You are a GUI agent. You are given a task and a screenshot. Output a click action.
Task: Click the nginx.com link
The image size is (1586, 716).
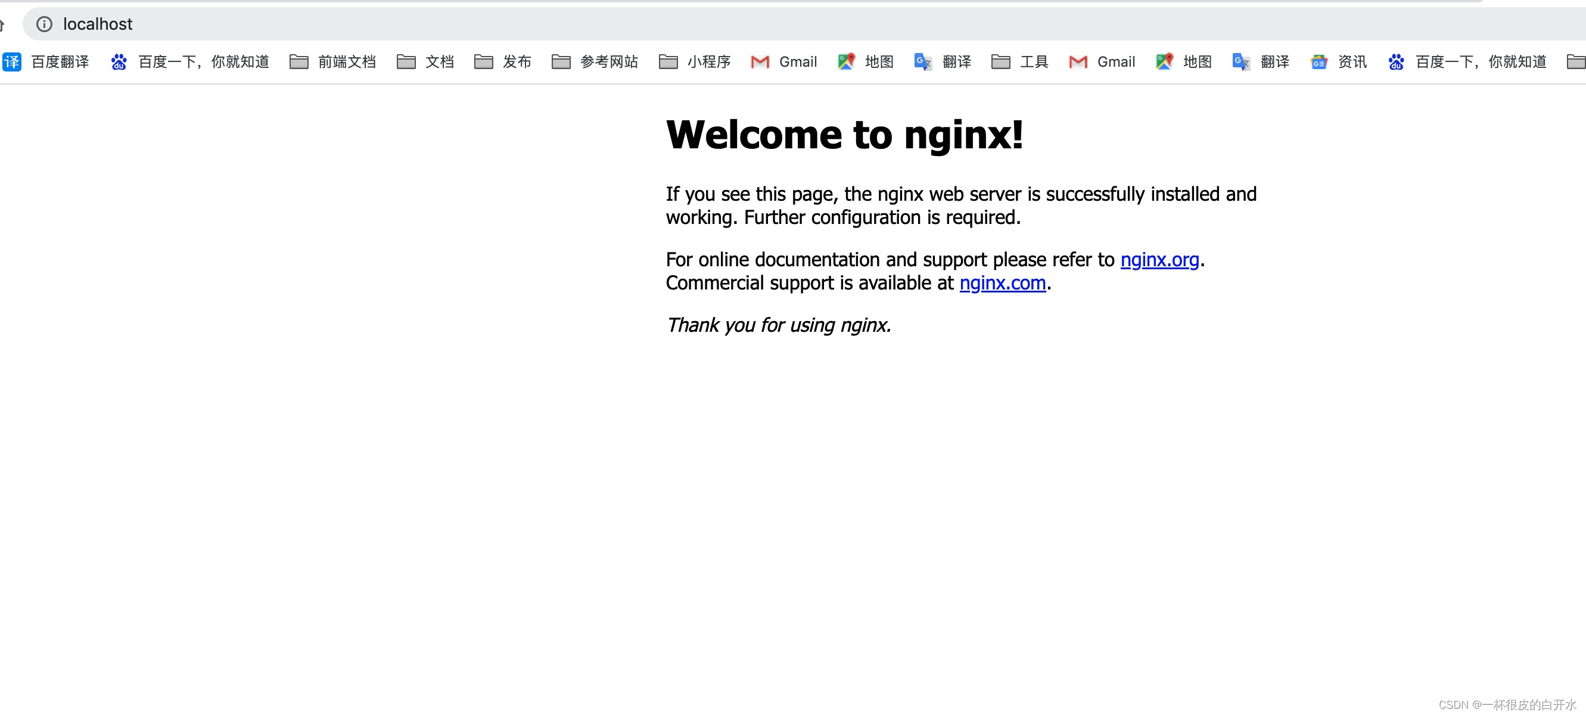click(1002, 282)
